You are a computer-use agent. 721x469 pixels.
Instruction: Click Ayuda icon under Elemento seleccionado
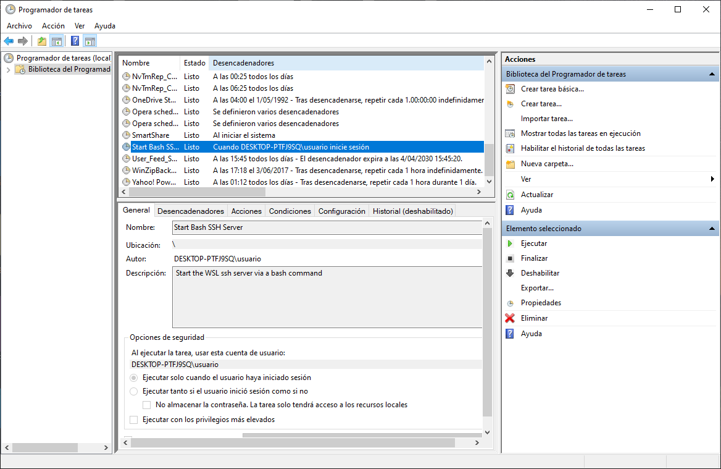pyautogui.click(x=510, y=334)
